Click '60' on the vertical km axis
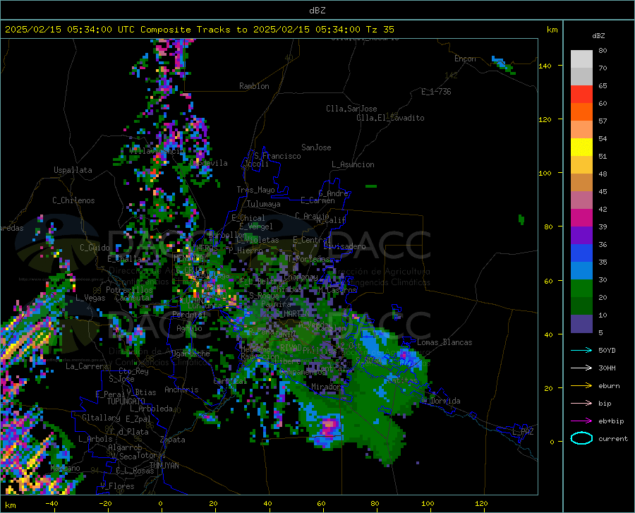 548,281
